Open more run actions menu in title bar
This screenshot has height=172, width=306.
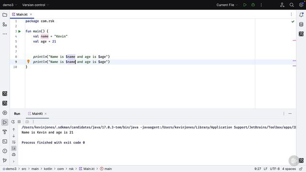262,5
